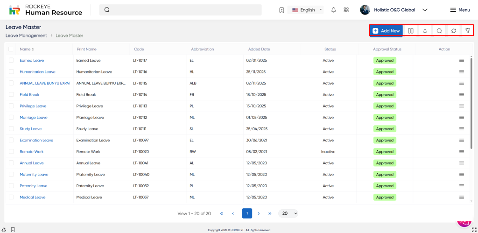
Task: Open the main Menu
Action: coord(459,10)
